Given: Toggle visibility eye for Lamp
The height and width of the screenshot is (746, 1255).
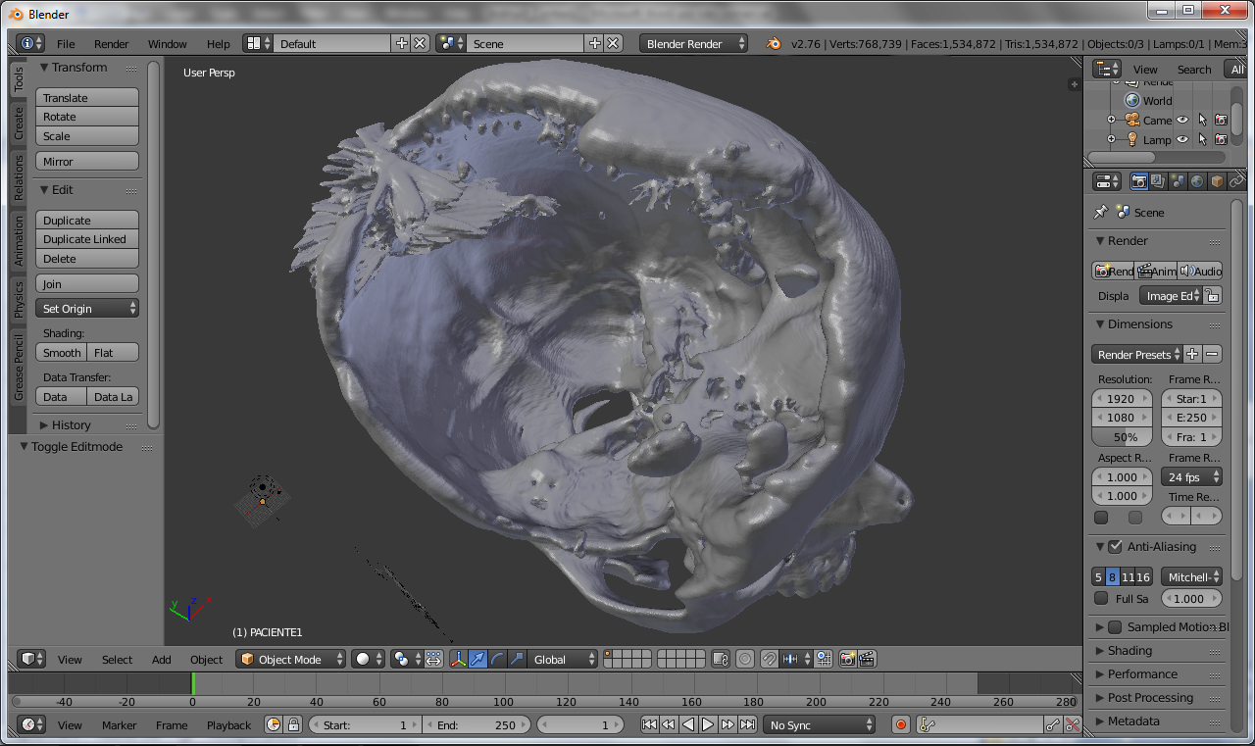Looking at the screenshot, I should pyautogui.click(x=1182, y=139).
